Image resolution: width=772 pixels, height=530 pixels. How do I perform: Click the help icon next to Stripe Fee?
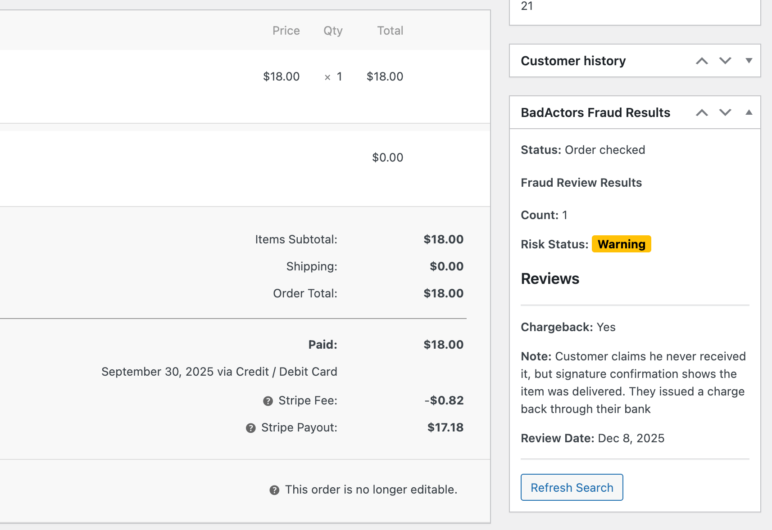268,400
